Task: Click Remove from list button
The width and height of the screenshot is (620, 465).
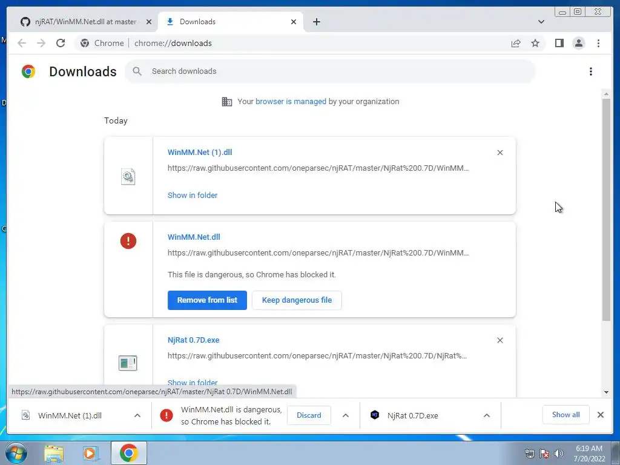Action: pos(207,300)
